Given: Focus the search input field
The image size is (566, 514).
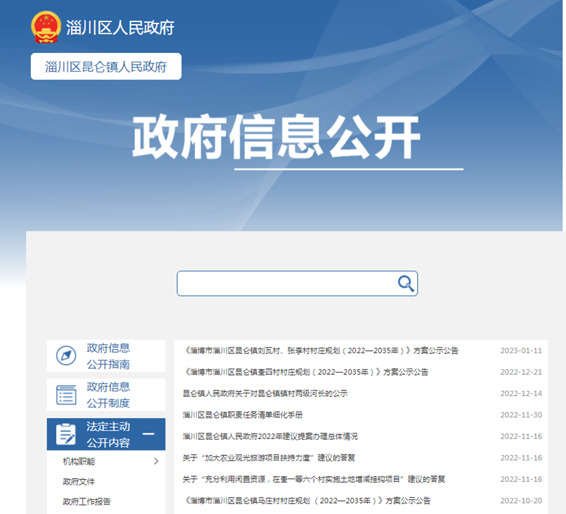Looking at the screenshot, I should 286,283.
